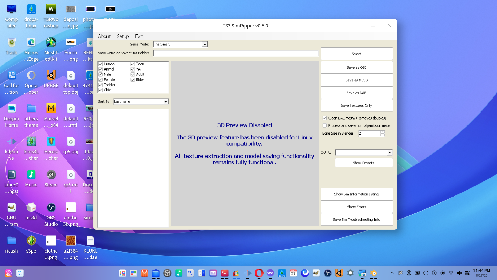
Task: Click the Save as OBJ button
Action: tap(356, 67)
